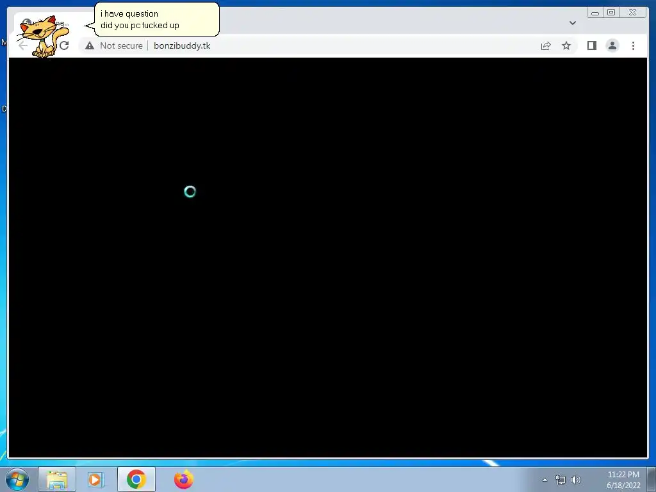Screen dimensions: 656x492
Task: Show hidden system tray icons
Action: tap(545, 480)
